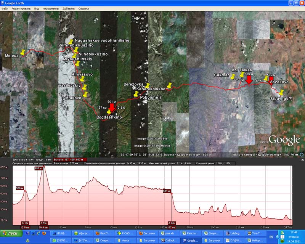Click the Abzakovo placemark pushpin

point(266,79)
